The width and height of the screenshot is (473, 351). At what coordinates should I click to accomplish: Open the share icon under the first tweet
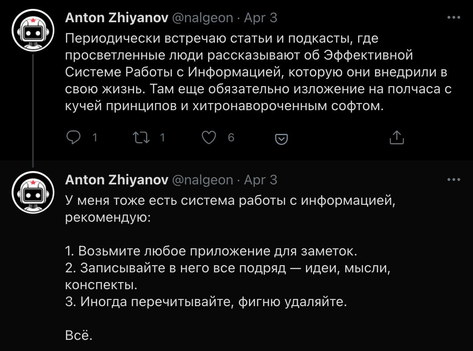pyautogui.click(x=396, y=138)
